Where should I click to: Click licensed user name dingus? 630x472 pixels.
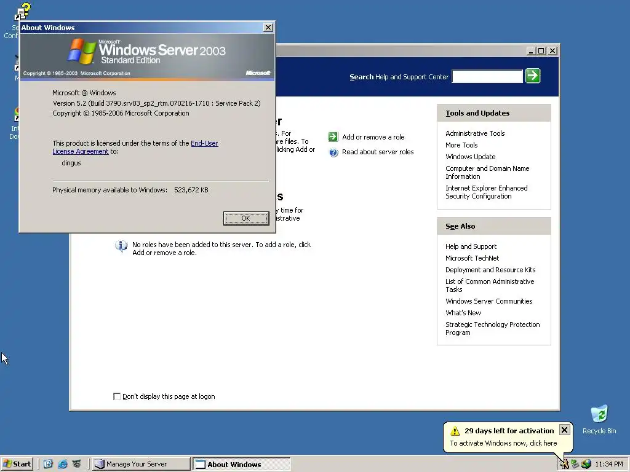tap(71, 163)
